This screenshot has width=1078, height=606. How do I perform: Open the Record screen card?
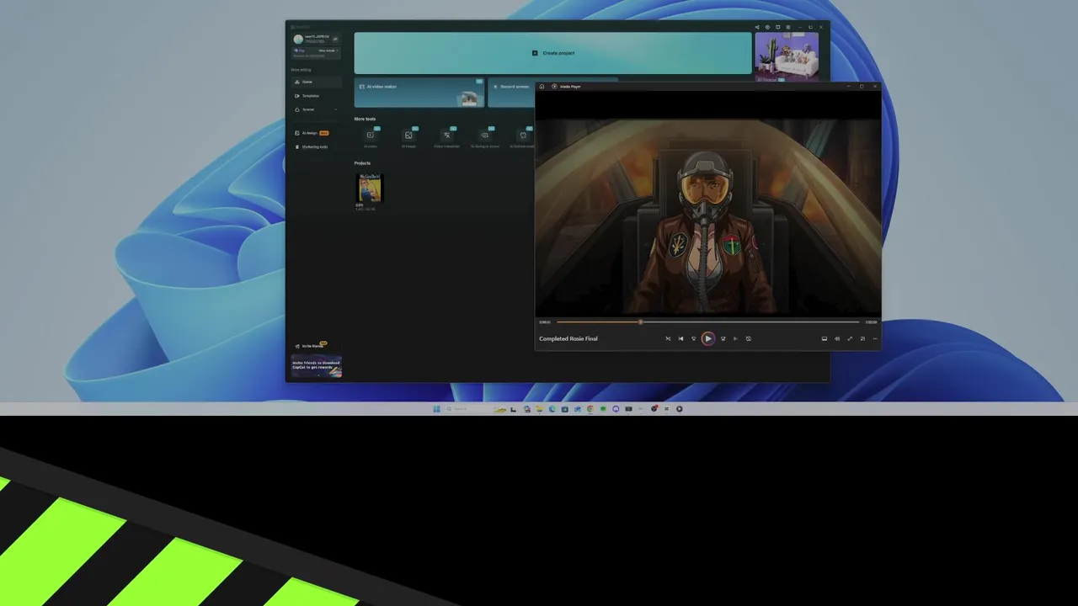point(511,93)
